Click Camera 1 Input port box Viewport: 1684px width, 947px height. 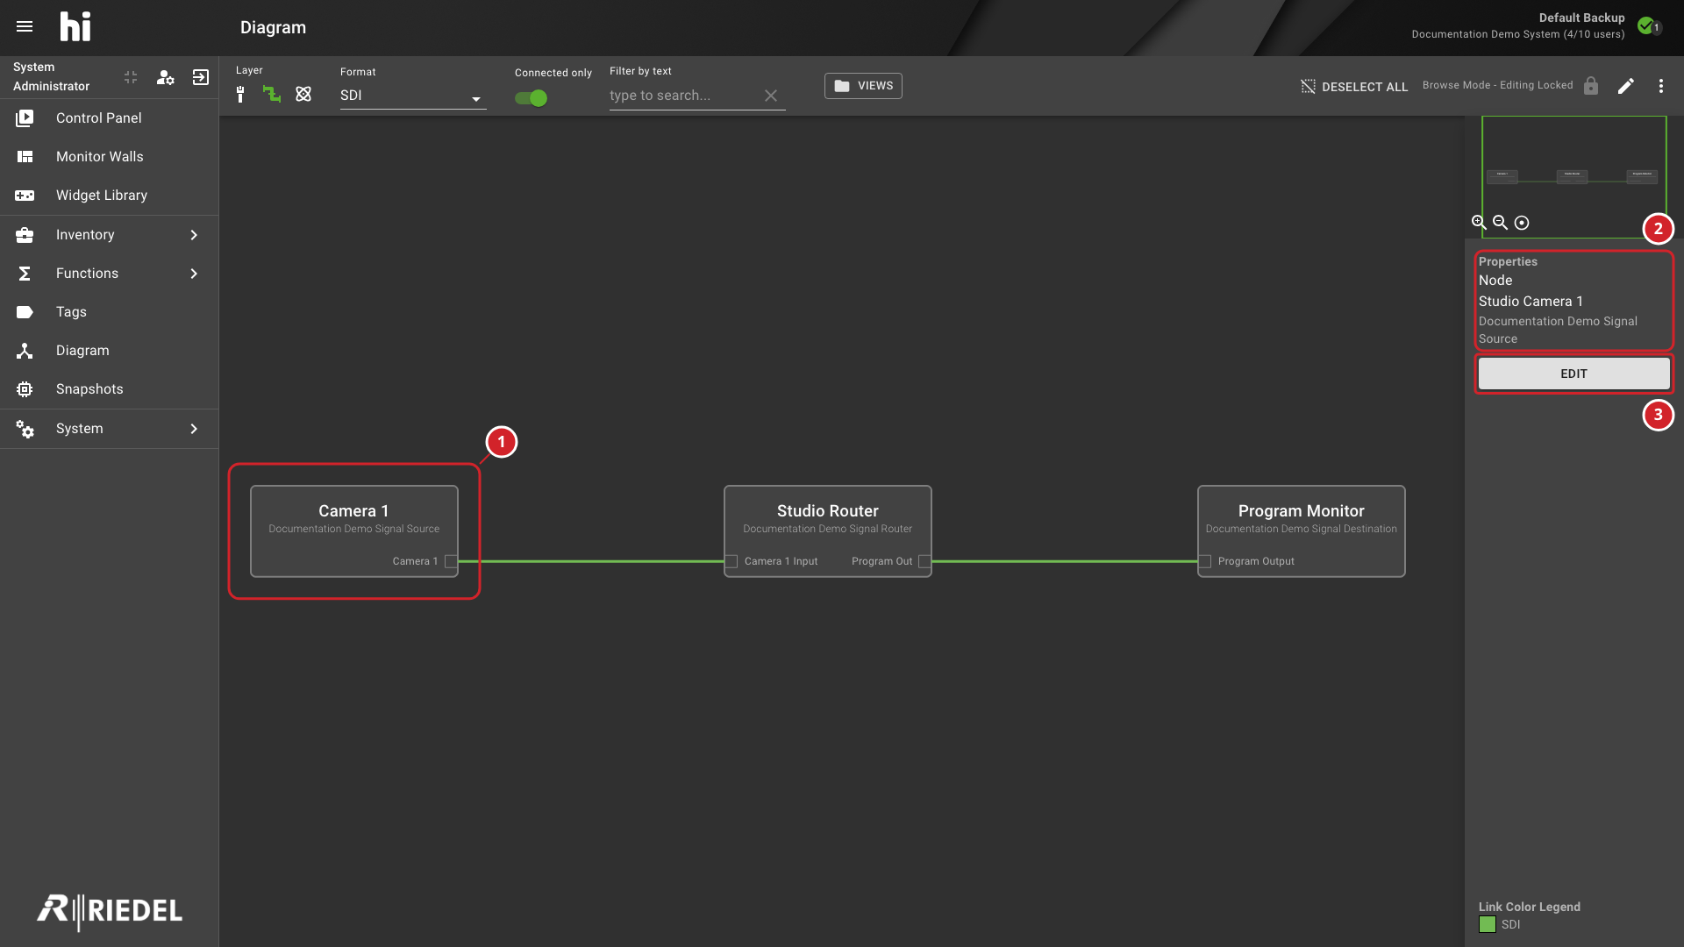[731, 561]
